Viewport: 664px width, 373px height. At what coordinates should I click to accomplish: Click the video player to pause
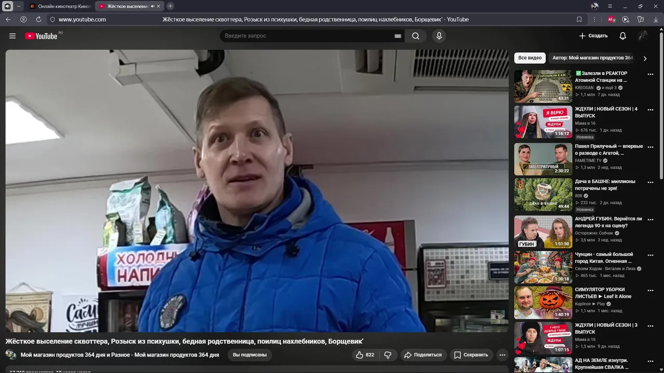(257, 191)
